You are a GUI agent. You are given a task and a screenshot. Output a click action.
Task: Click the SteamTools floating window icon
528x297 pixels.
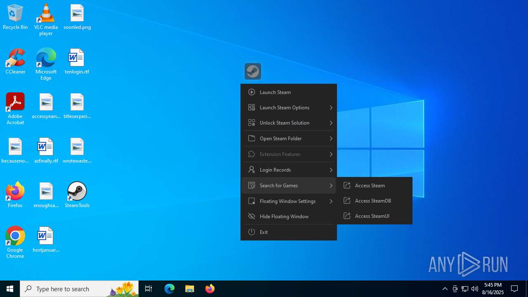point(253,71)
